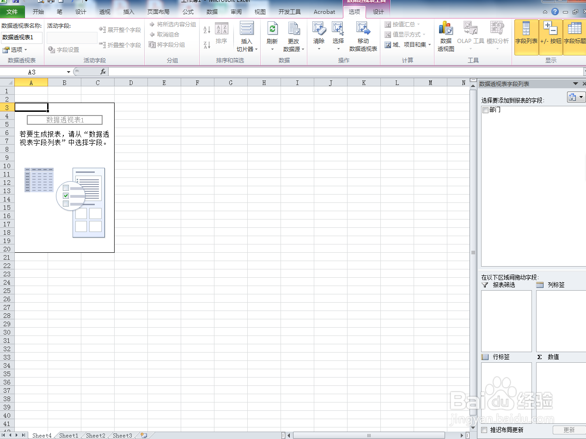Select the Sheet1 worksheet tab

(x=68, y=435)
